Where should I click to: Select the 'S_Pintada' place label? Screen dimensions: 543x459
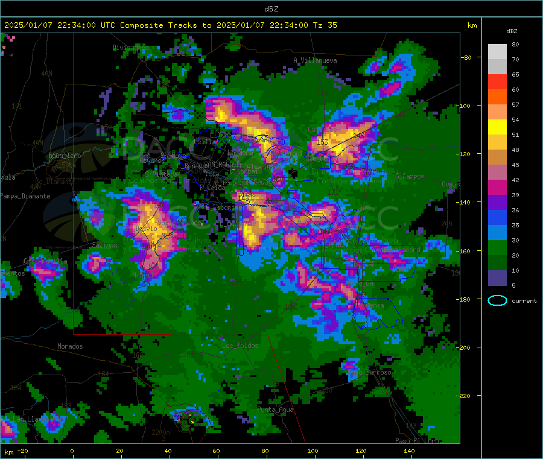point(161,174)
